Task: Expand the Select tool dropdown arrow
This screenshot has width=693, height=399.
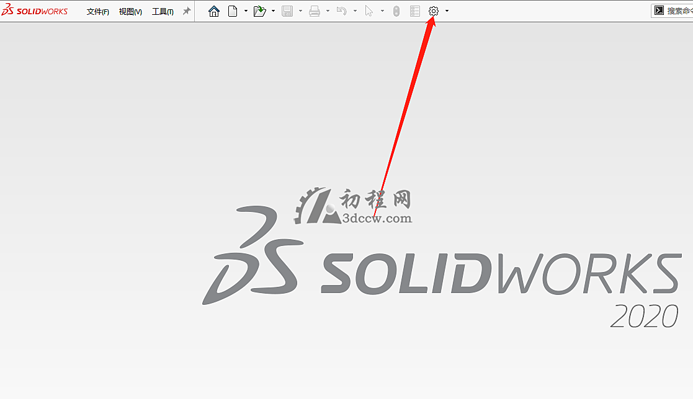Action: 382,11
